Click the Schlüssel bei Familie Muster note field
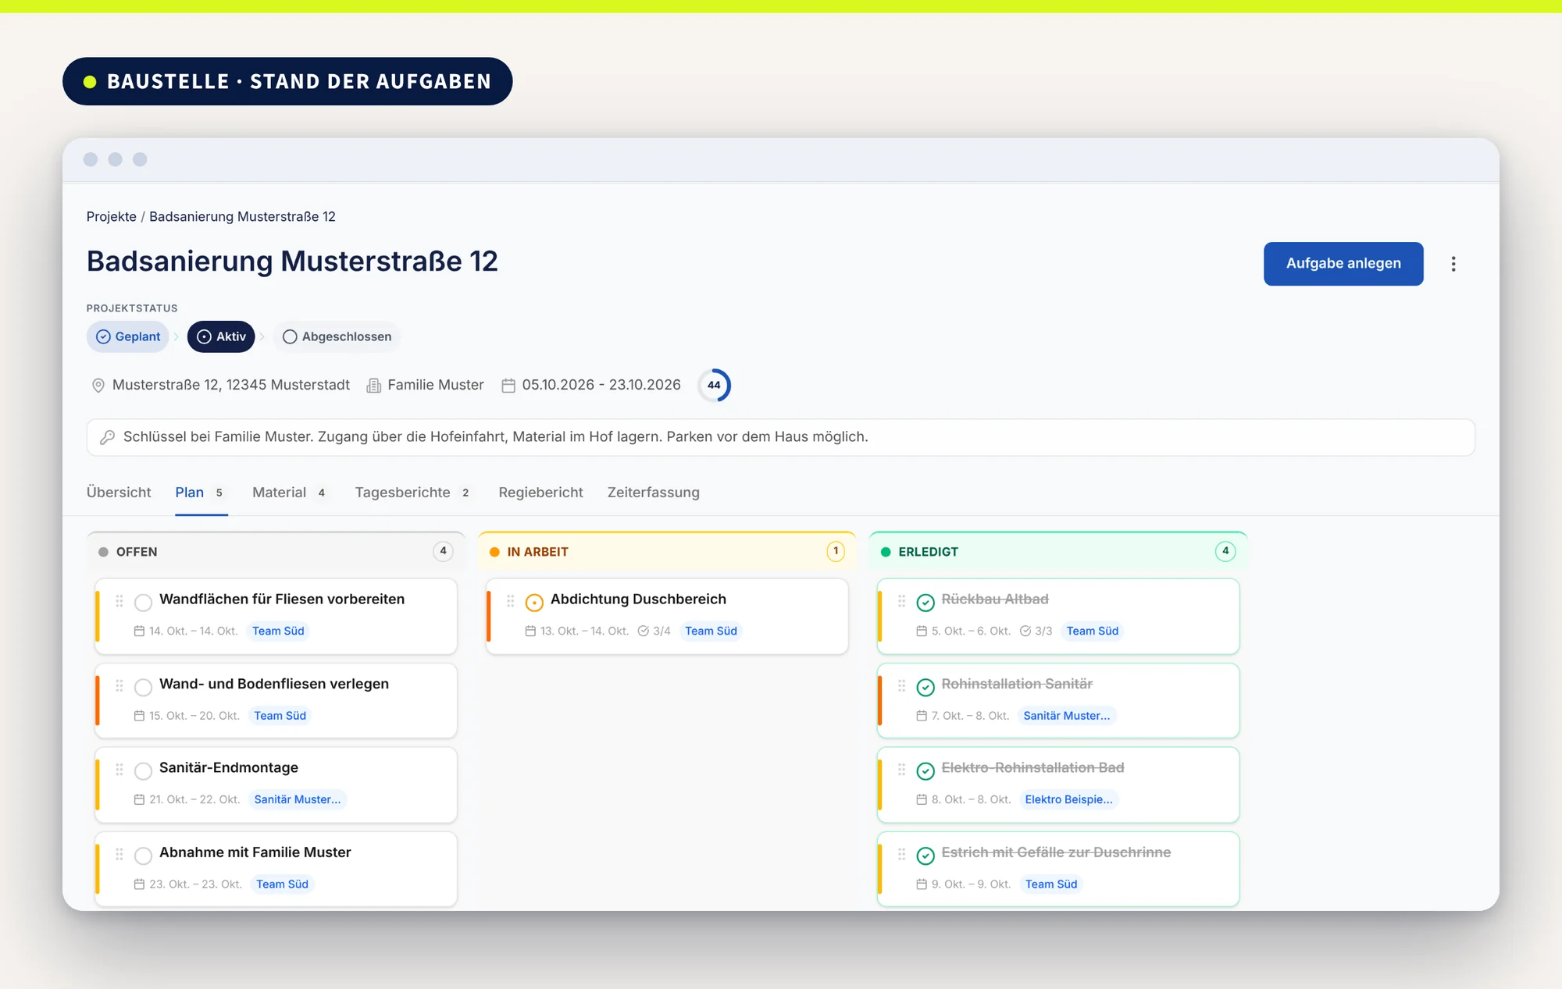 pos(781,437)
